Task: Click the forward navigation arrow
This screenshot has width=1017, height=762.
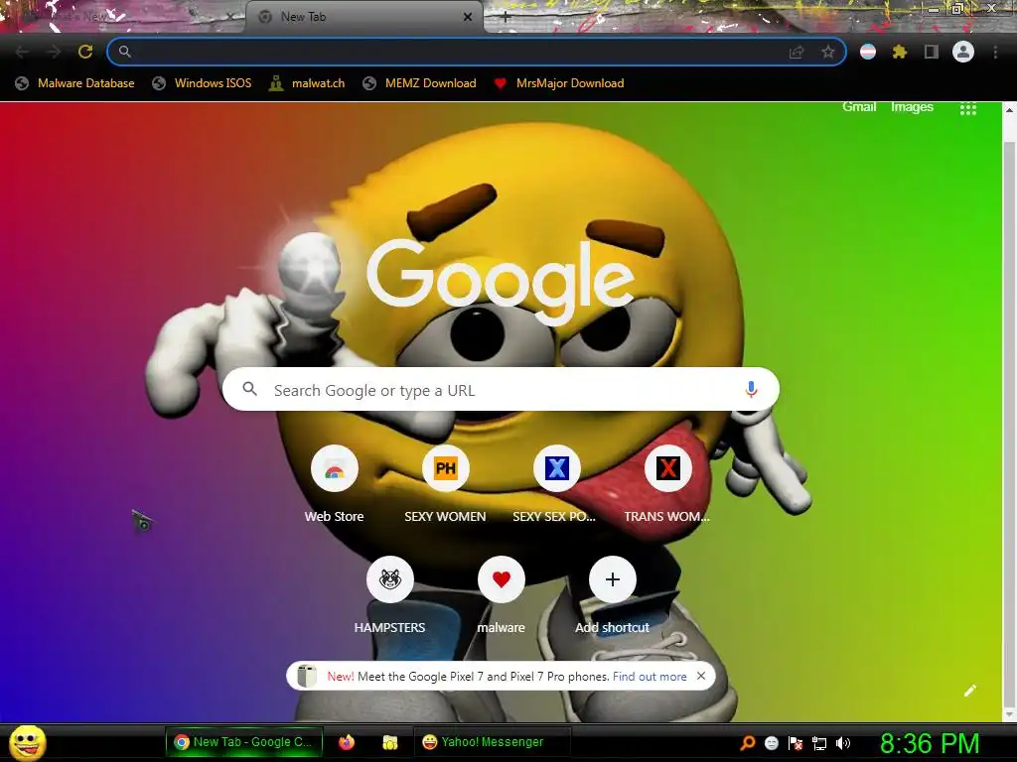Action: 54,52
